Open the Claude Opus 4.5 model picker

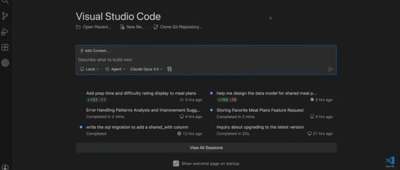tap(146, 69)
